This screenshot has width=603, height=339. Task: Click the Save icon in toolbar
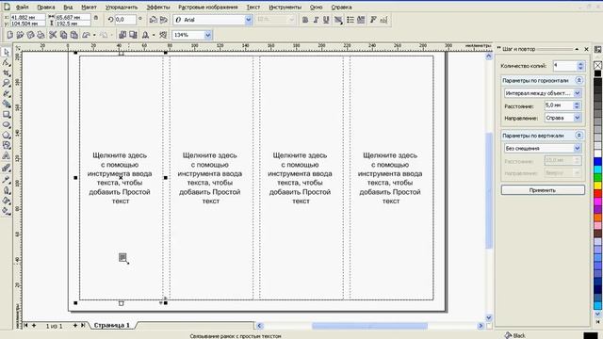tap(30, 35)
